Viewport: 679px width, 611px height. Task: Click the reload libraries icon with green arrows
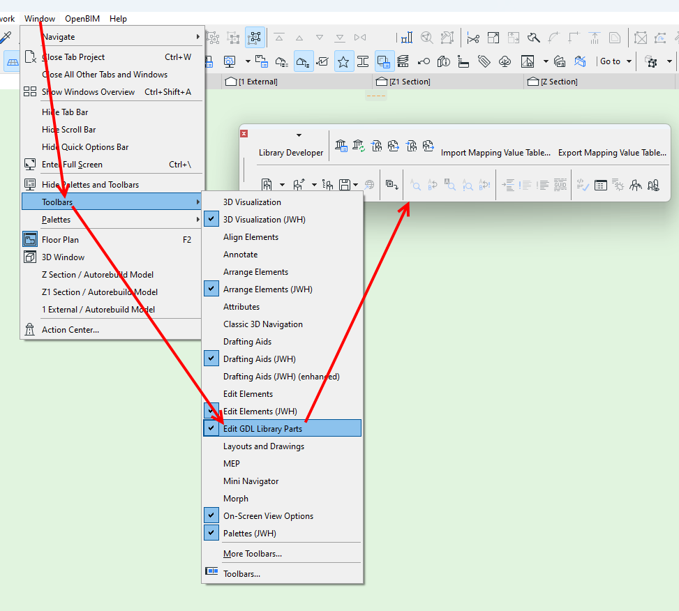tap(359, 145)
